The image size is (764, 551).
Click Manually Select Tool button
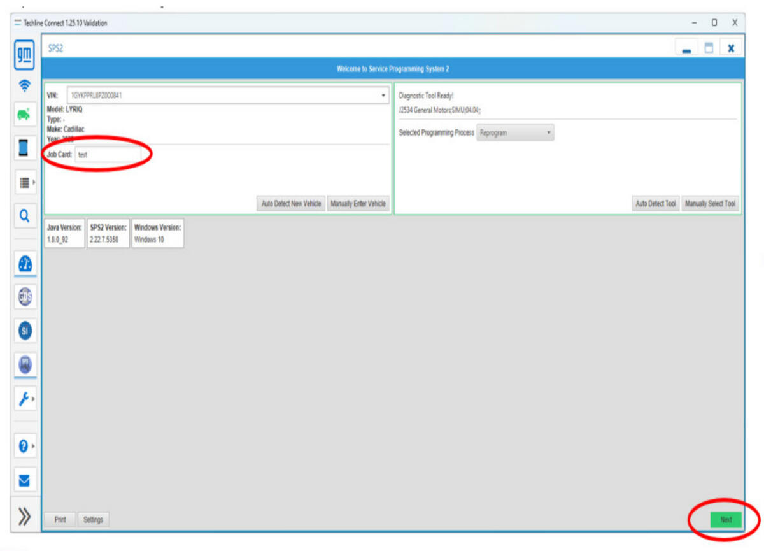tap(710, 204)
